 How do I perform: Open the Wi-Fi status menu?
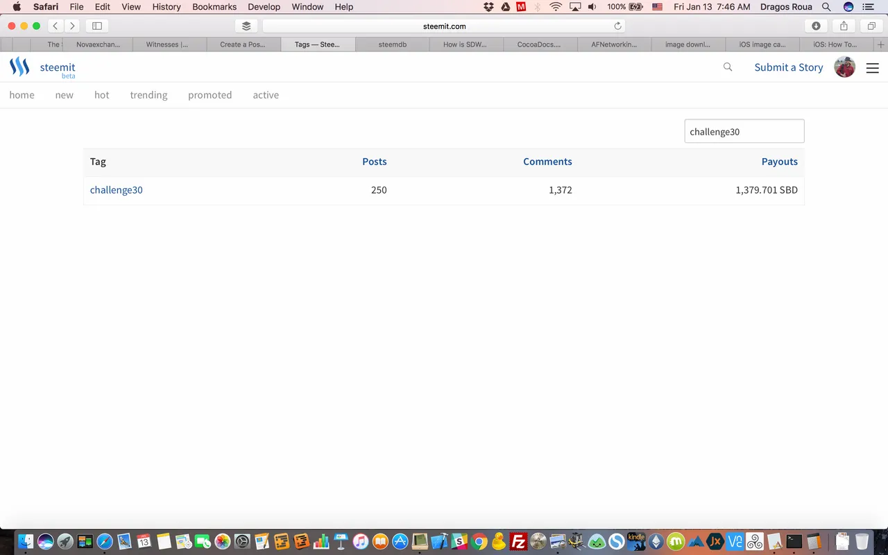(x=556, y=7)
